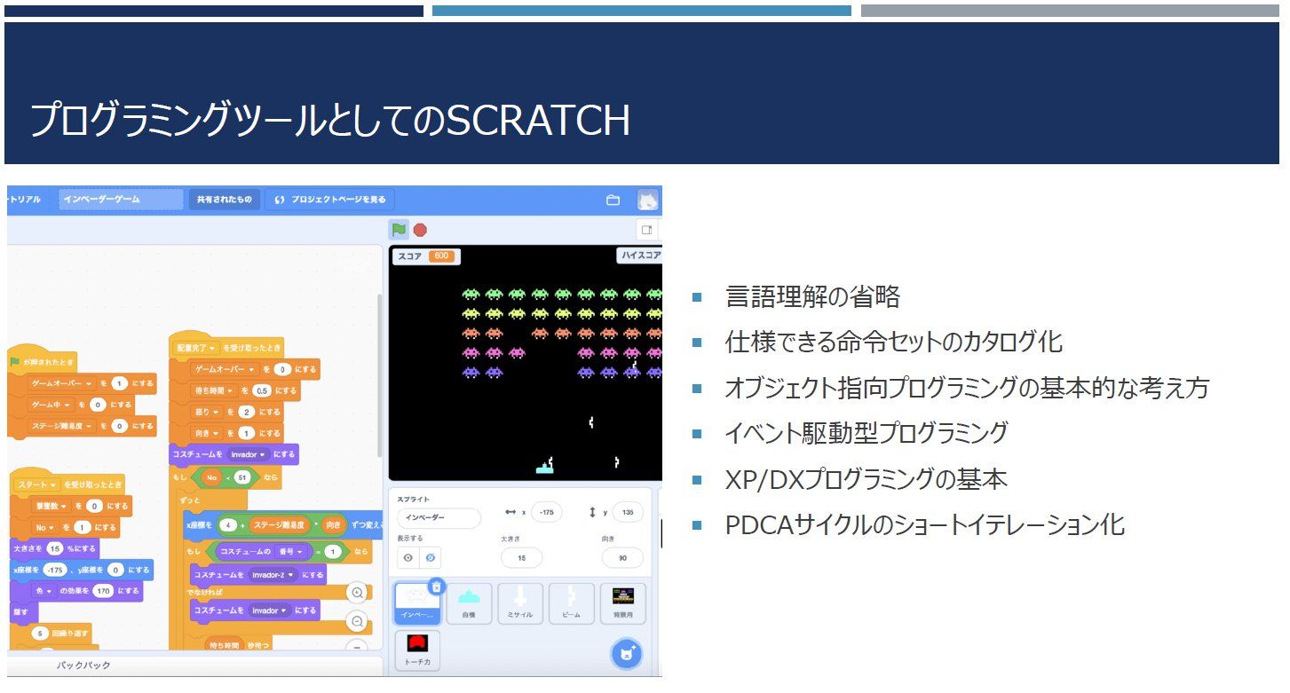This screenshot has height=693, width=1290.
Task: Switch to small stage layout icon
Action: 646,230
